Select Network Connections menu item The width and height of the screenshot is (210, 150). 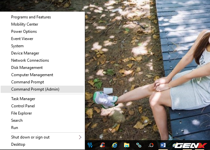coord(42,60)
